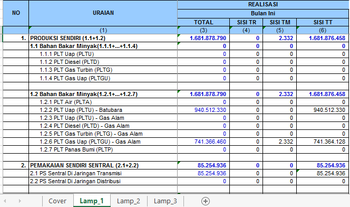Add a new sheet with plus icon
The height and width of the screenshot is (207, 350).
(x=206, y=201)
